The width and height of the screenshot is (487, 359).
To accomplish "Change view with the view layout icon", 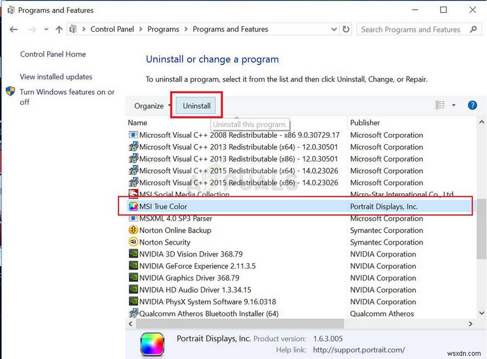I will pyautogui.click(x=440, y=105).
